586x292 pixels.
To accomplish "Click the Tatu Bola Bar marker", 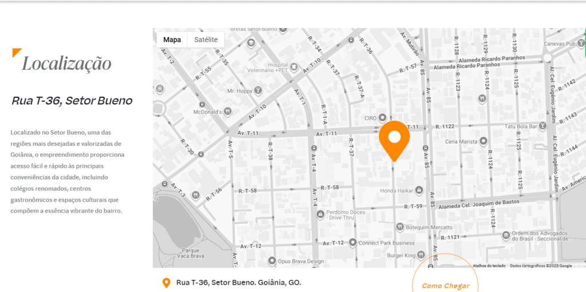I will point(544,127).
